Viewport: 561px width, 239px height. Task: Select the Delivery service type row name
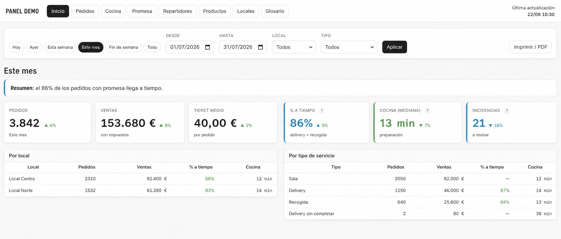pyautogui.click(x=297, y=190)
